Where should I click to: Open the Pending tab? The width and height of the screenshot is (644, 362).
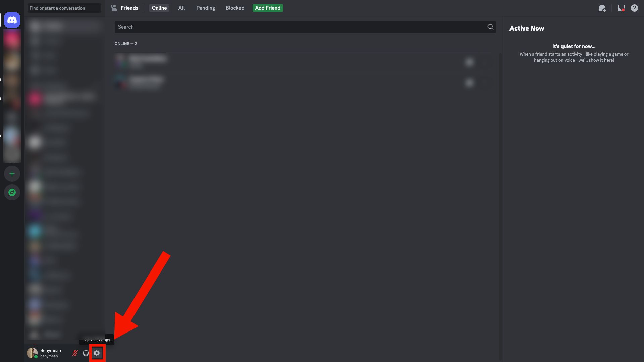click(206, 8)
